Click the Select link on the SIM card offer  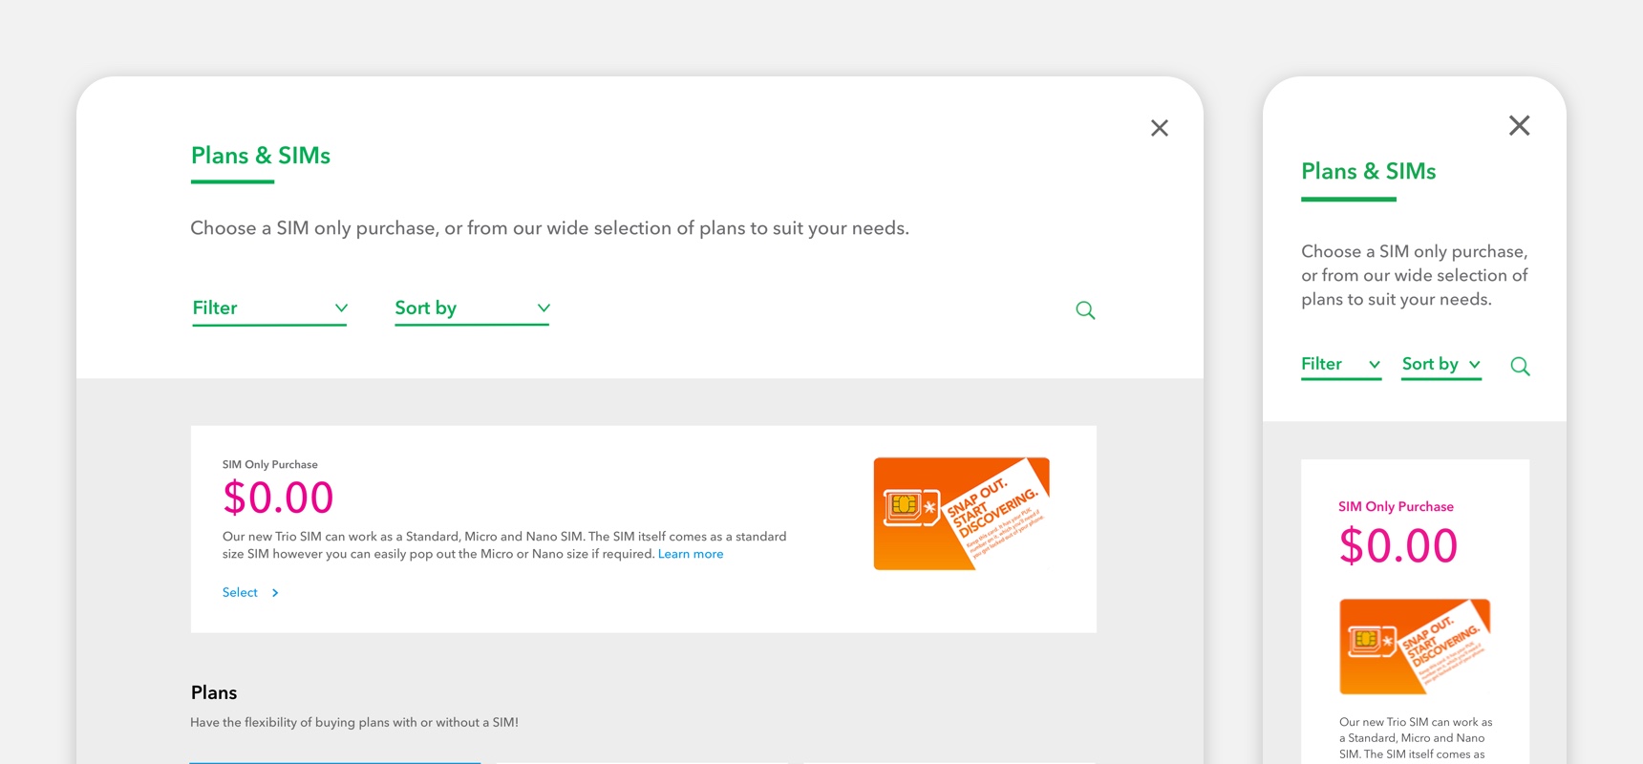pos(241,593)
